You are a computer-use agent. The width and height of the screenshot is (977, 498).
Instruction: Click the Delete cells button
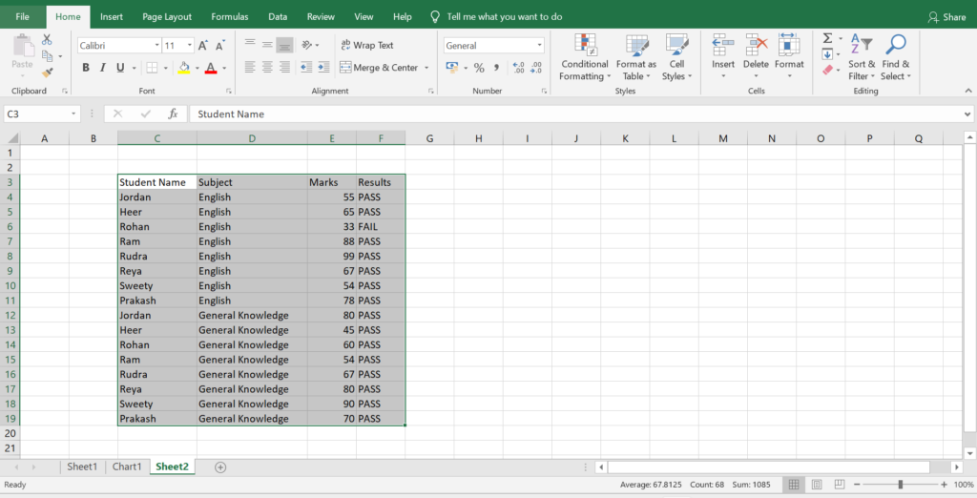pyautogui.click(x=756, y=57)
